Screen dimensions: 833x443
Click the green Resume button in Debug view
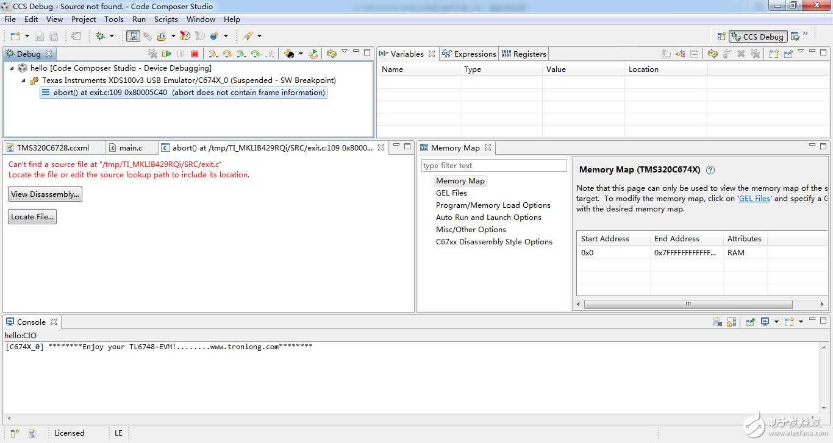tap(166, 54)
